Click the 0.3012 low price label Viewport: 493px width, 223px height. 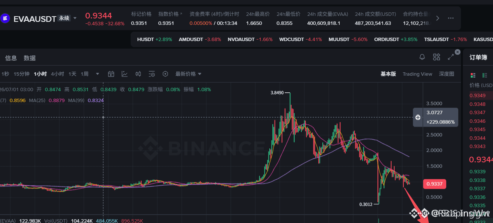click(x=366, y=204)
